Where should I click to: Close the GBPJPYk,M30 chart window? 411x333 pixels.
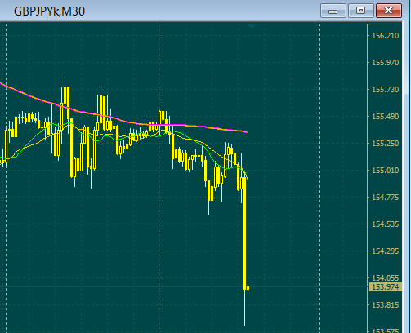click(x=389, y=11)
